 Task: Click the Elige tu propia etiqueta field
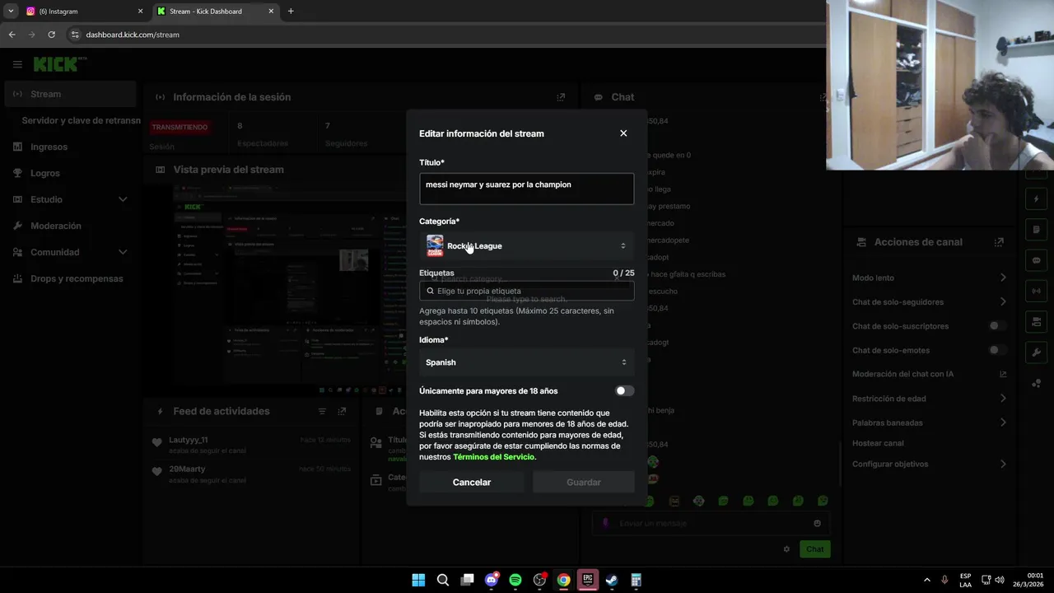[x=526, y=291]
